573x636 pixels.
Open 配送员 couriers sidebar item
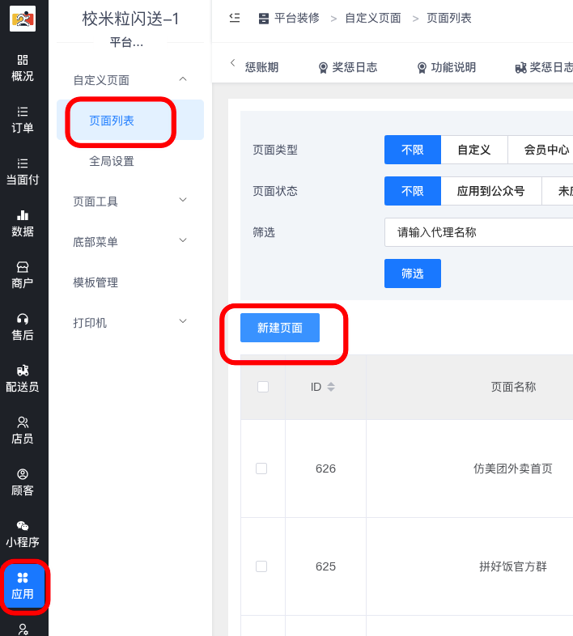(23, 379)
